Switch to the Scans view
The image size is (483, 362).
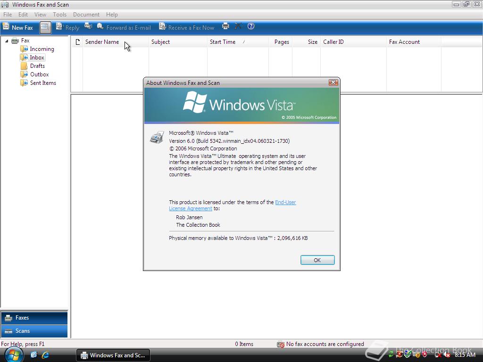tap(34, 331)
